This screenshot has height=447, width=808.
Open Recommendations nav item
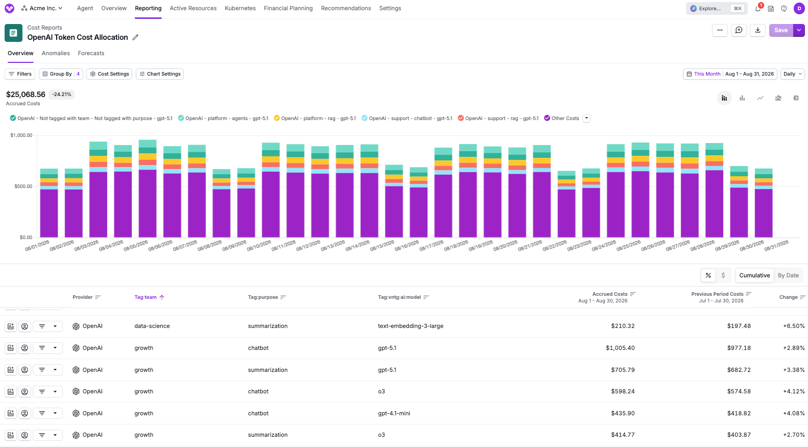tap(346, 8)
